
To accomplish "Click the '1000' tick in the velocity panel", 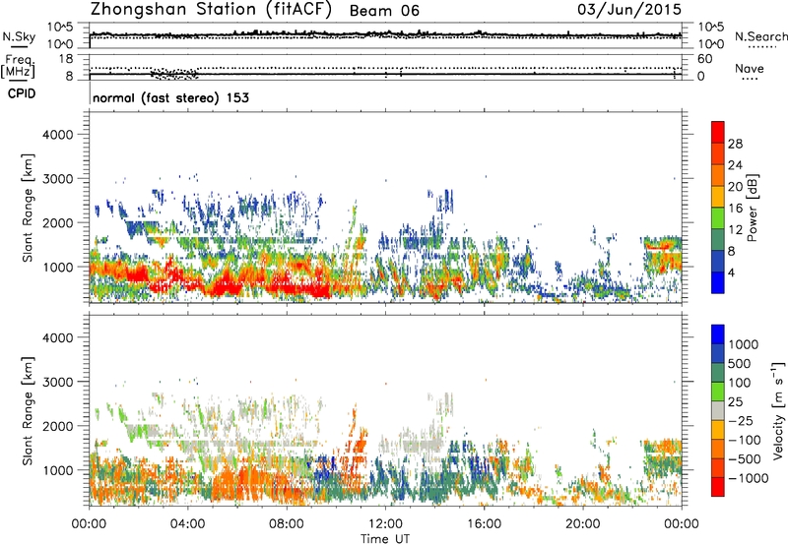I will point(58,469).
